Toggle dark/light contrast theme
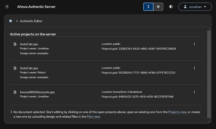The width and height of the screenshot is (216, 129). coord(171,7)
